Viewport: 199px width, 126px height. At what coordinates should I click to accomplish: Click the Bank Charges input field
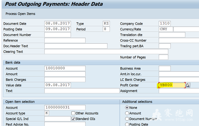click(x=65, y=80)
